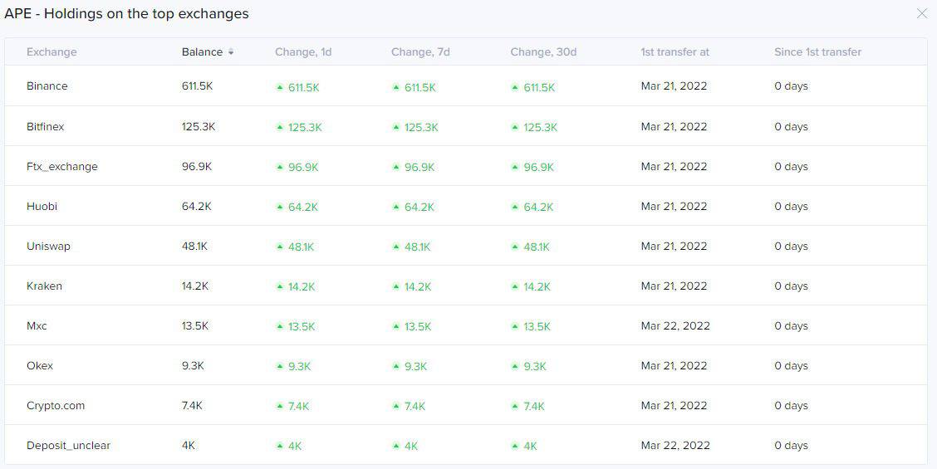Sort by Change, 7d column header
This screenshot has height=469, width=937.
[x=420, y=52]
